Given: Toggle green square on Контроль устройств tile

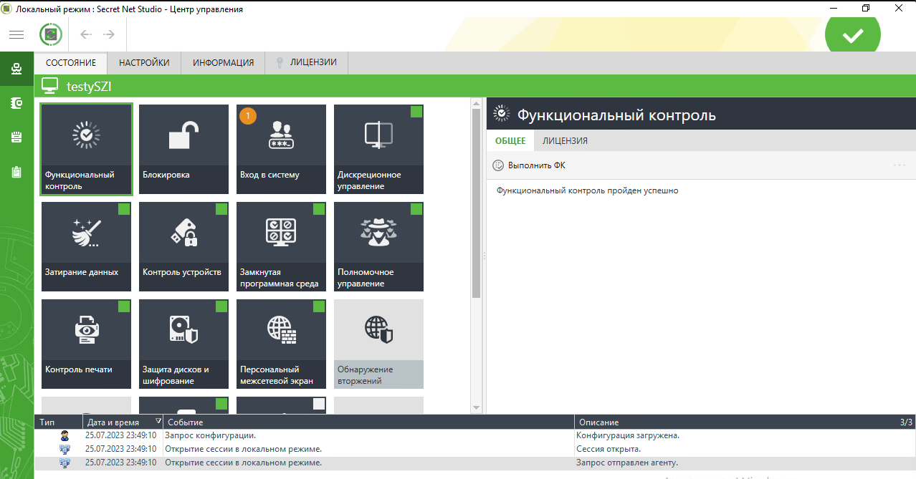Looking at the screenshot, I should [x=221, y=209].
